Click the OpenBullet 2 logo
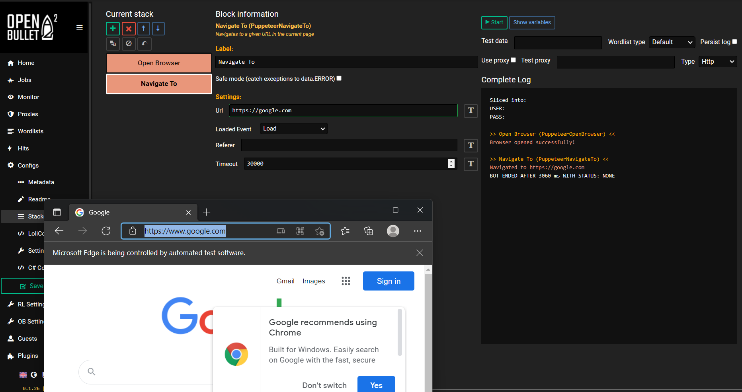Screen dimensions: 742x392 [x=33, y=27]
